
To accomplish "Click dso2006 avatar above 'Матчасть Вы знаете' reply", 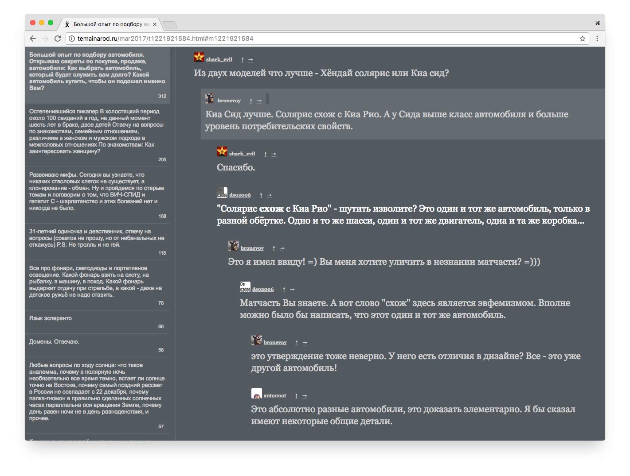I will pyautogui.click(x=245, y=287).
